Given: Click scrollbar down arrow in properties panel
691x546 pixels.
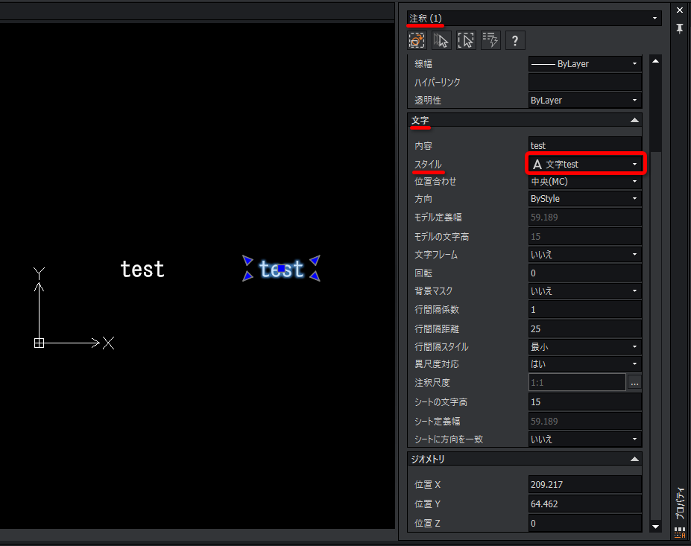Looking at the screenshot, I should pyautogui.click(x=656, y=527).
